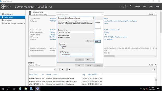
Task: Click the Not activated link
Action: (x=108, y=39)
